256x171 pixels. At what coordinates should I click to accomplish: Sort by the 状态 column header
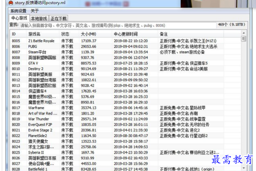click(69, 34)
